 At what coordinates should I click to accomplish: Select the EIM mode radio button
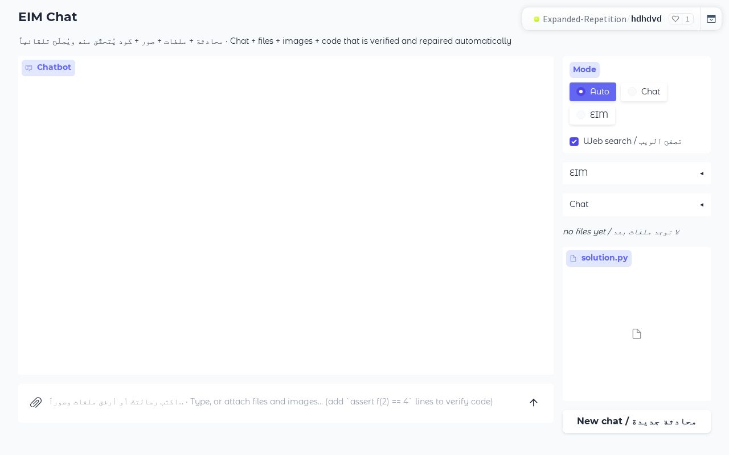point(581,115)
